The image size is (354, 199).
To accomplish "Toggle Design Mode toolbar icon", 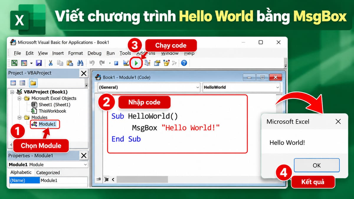I will pyautogui.click(x=126, y=63).
